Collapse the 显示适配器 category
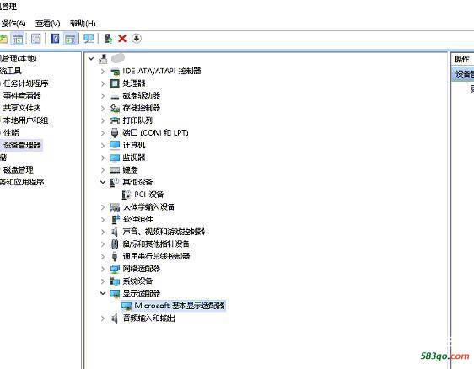The height and width of the screenshot is (369, 474). (103, 293)
